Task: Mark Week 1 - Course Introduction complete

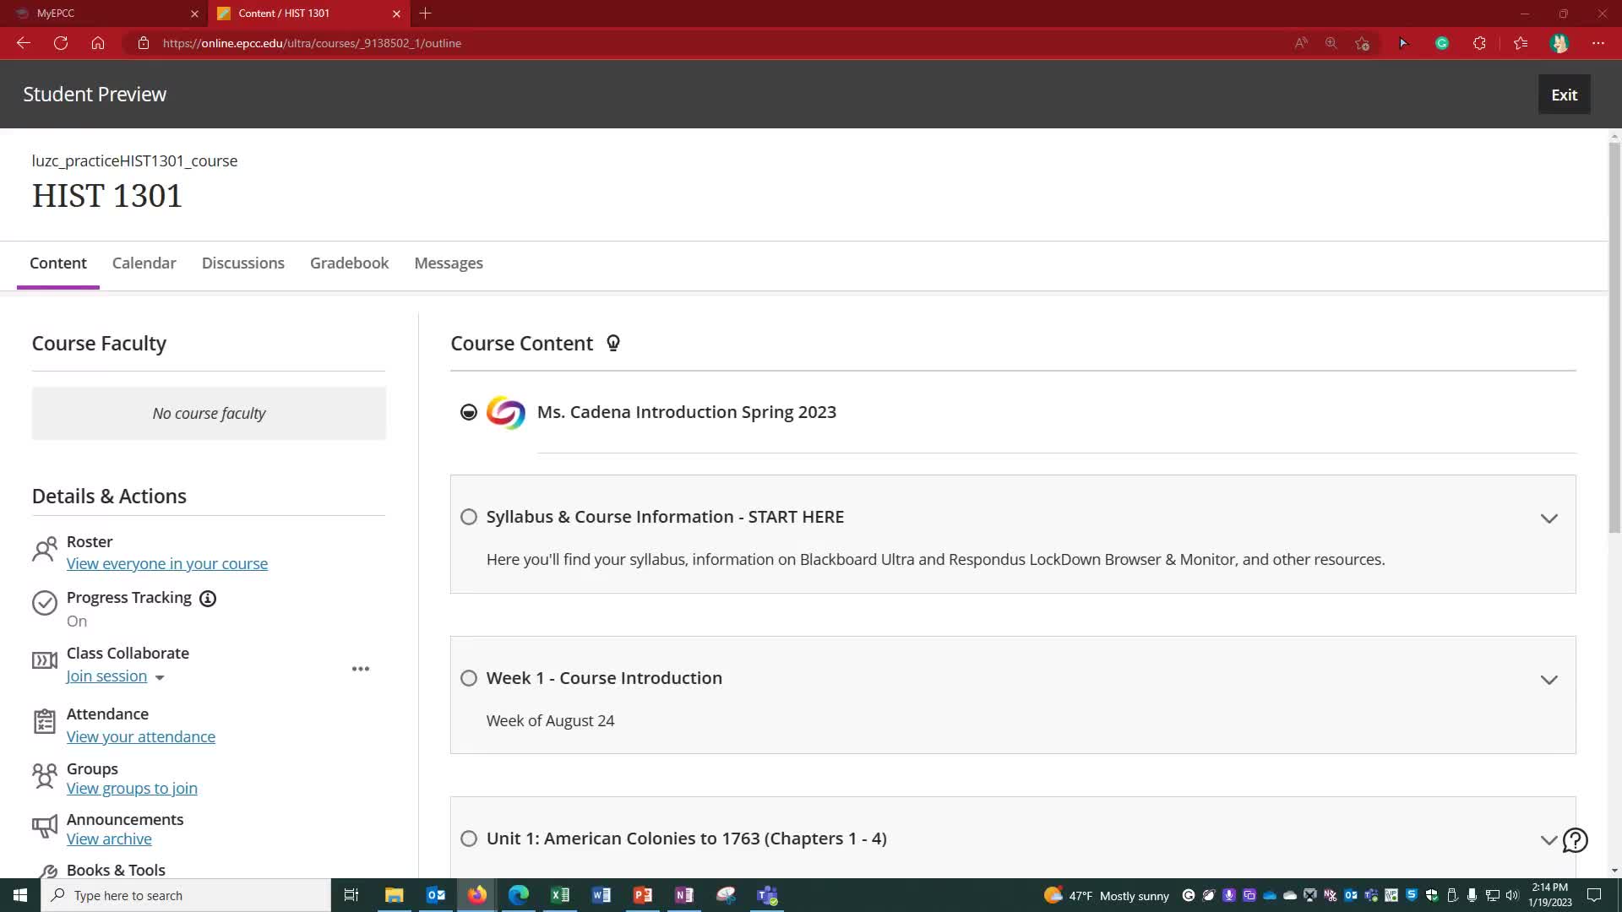Action: (x=469, y=678)
